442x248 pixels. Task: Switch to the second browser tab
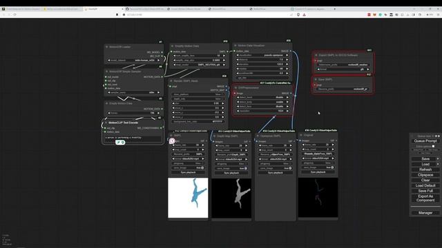click(63, 9)
